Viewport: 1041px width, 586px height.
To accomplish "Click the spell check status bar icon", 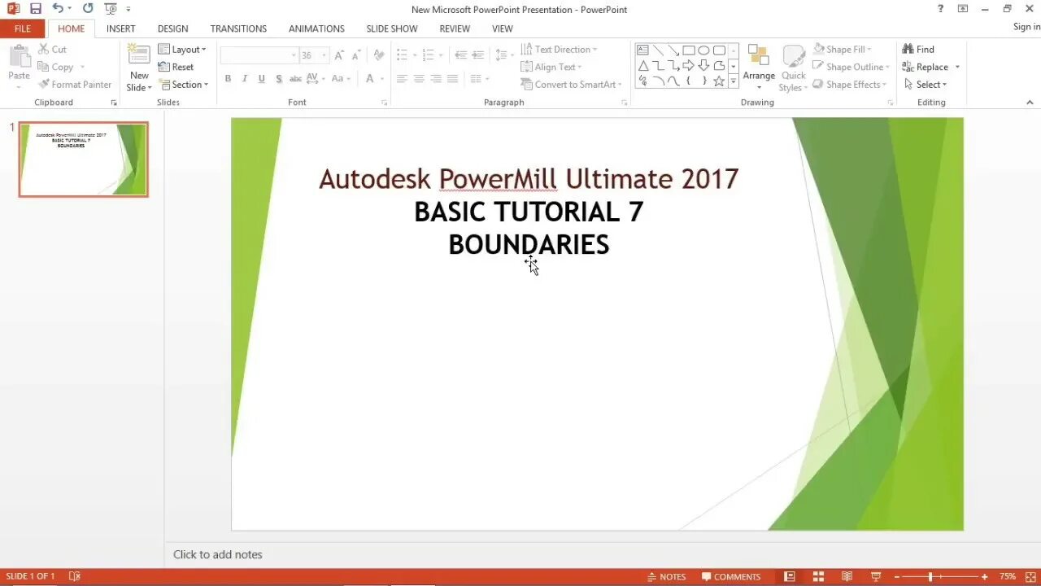I will (x=75, y=576).
